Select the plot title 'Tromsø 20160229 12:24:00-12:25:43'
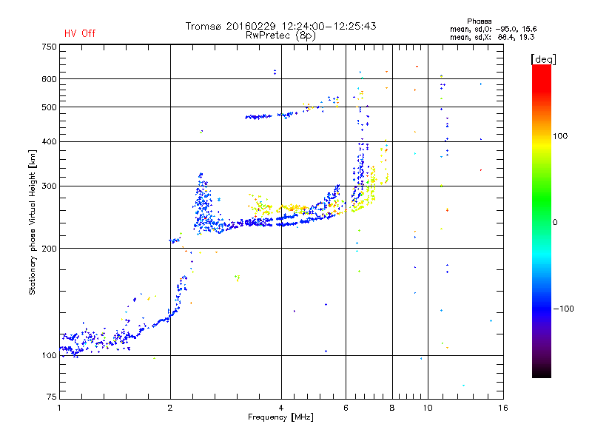592x444 pixels. [280, 26]
